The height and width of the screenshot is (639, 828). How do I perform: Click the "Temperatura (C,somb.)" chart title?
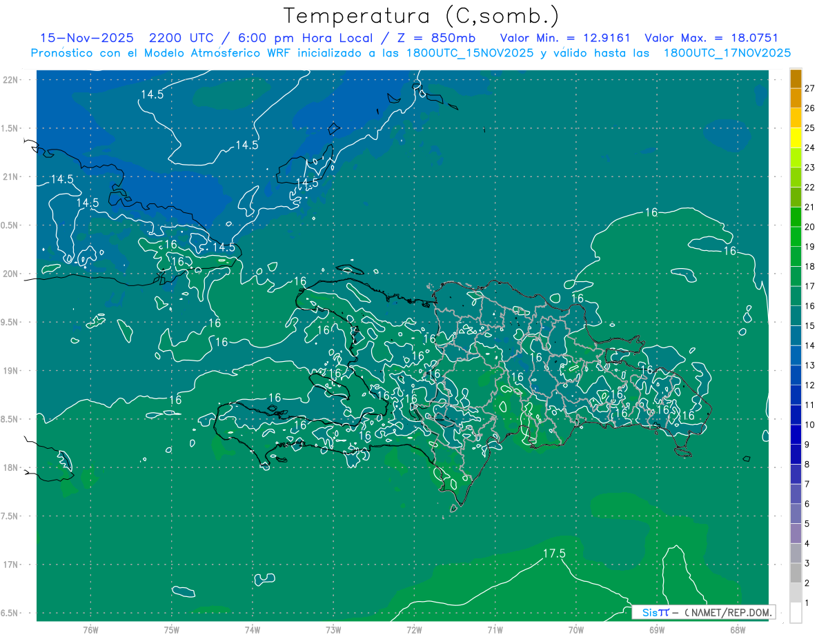(422, 16)
